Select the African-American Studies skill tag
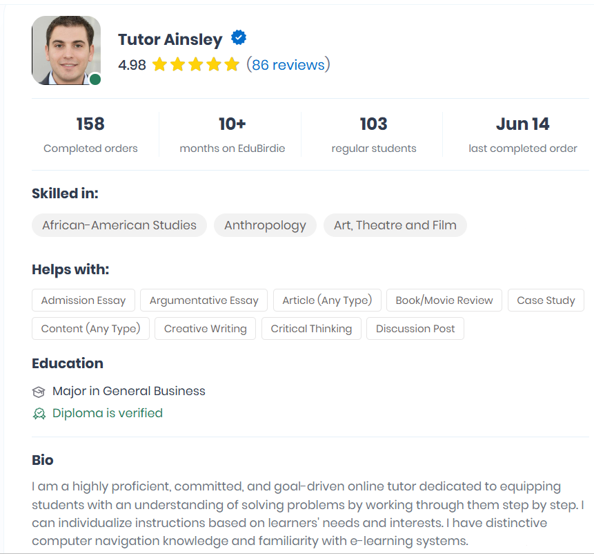The width and height of the screenshot is (594, 554). [119, 225]
